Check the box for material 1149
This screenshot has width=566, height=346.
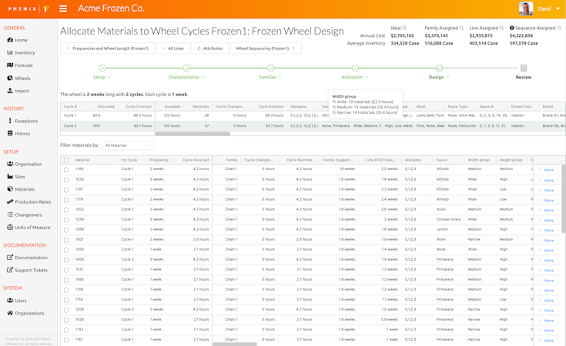click(66, 169)
